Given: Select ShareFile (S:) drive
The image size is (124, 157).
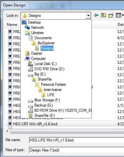Looking at the screenshot, I should 44,116.
